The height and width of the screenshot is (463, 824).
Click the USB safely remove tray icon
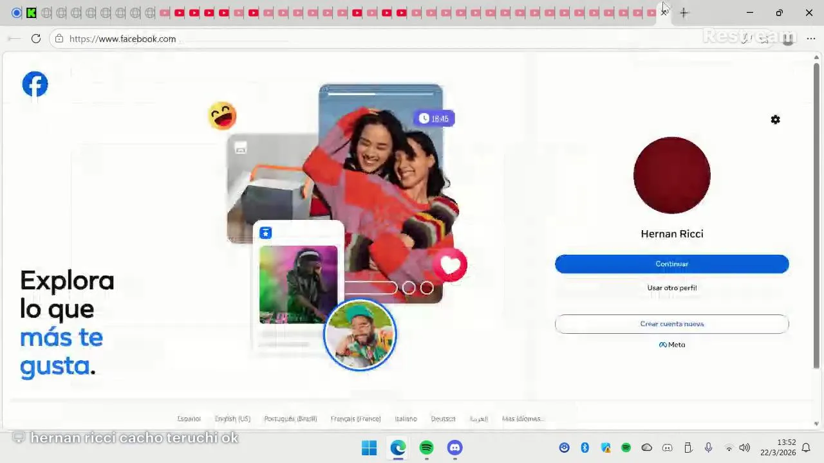click(x=688, y=448)
